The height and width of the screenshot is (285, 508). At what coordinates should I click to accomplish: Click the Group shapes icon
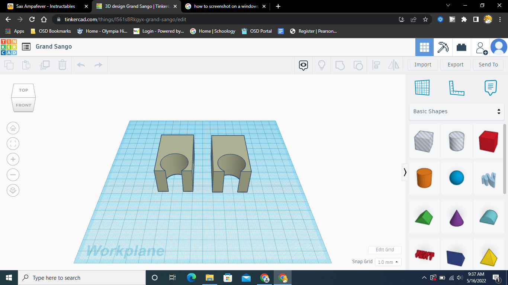(340, 65)
